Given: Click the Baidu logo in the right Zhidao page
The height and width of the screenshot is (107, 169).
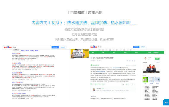Looking at the screenshot, I should 94,47.
